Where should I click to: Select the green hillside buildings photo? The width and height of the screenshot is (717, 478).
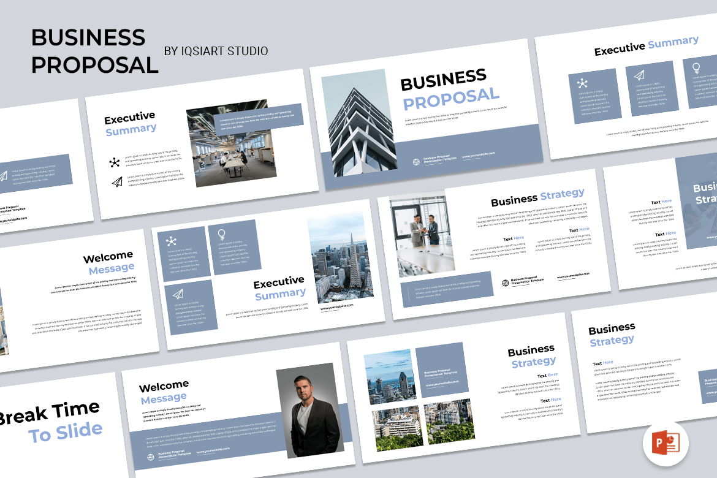coord(449,421)
